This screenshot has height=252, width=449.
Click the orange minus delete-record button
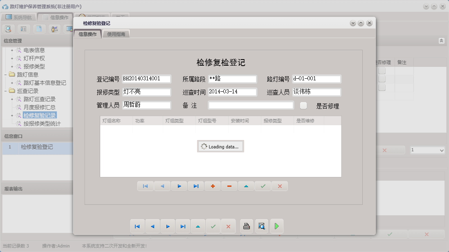pos(229,186)
